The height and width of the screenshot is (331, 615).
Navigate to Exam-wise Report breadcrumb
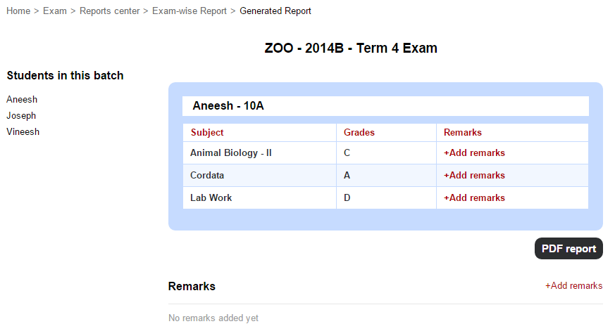click(190, 11)
